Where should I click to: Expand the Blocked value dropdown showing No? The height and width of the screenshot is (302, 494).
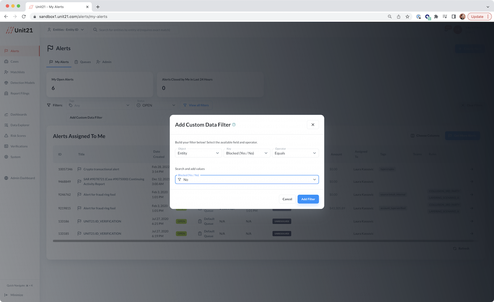247,180
